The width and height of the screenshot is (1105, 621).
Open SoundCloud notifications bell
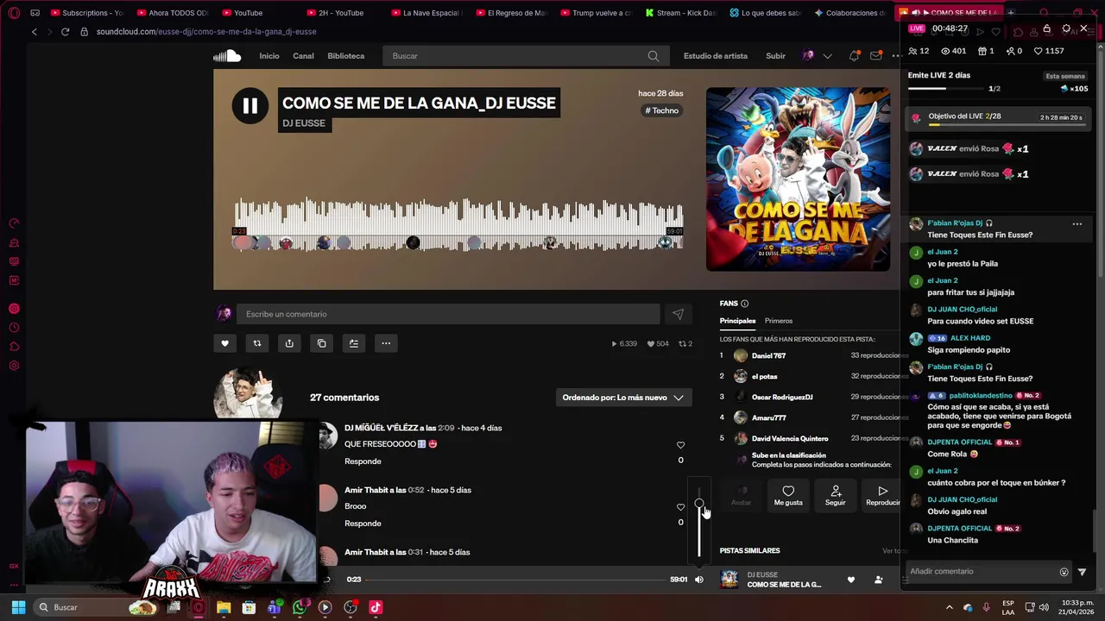854,56
